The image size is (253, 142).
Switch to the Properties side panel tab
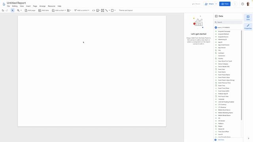(248, 27)
